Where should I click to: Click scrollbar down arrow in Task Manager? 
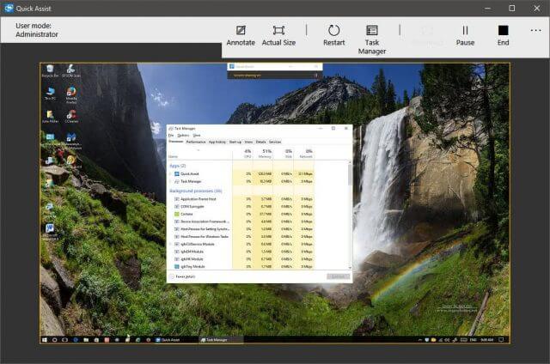[x=350, y=268]
